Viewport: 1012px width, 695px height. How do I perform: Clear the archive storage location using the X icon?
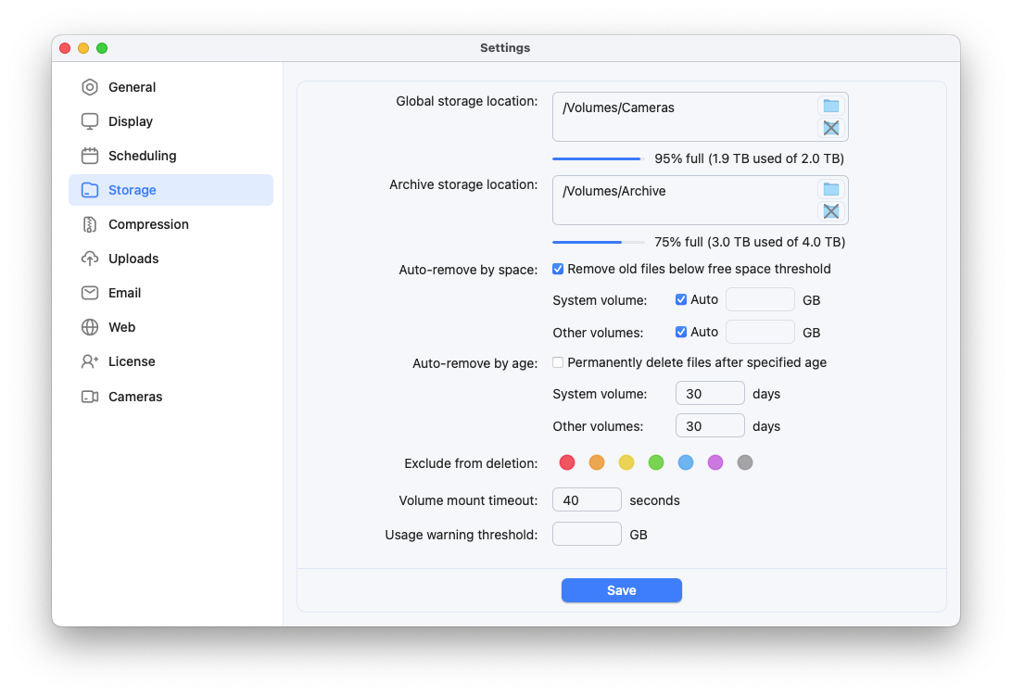831,211
